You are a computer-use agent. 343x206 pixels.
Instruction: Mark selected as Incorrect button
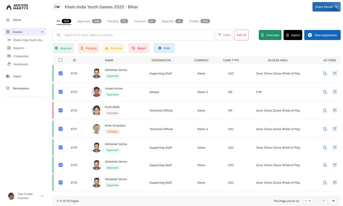[x=114, y=48]
